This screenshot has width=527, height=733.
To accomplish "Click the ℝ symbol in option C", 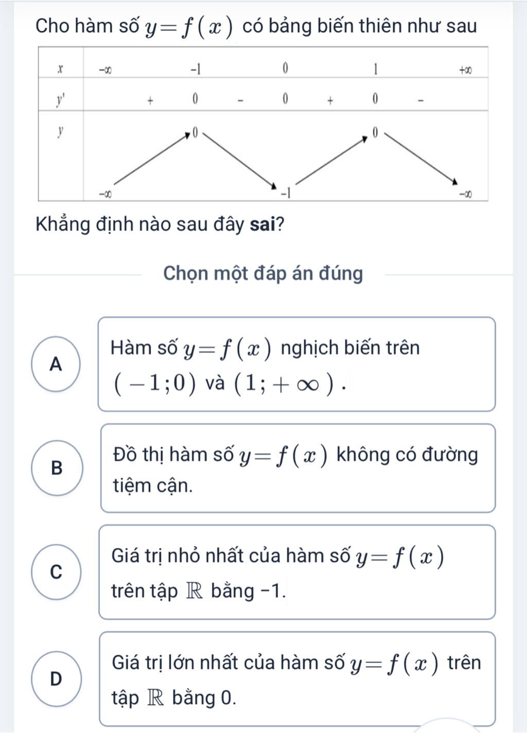I will (194, 591).
